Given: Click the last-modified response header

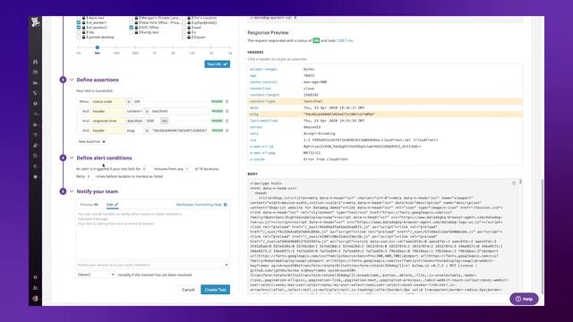Looking at the screenshot, I should pyautogui.click(x=264, y=121).
